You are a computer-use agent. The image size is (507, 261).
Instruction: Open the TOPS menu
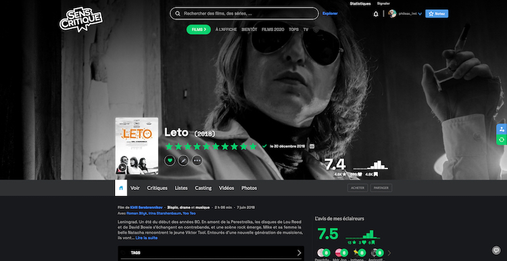[293, 30]
